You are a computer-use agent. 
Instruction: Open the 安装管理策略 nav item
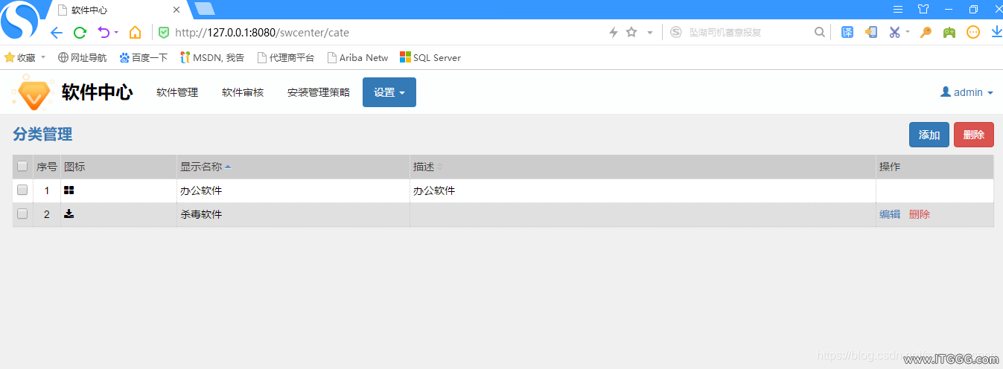tap(319, 92)
